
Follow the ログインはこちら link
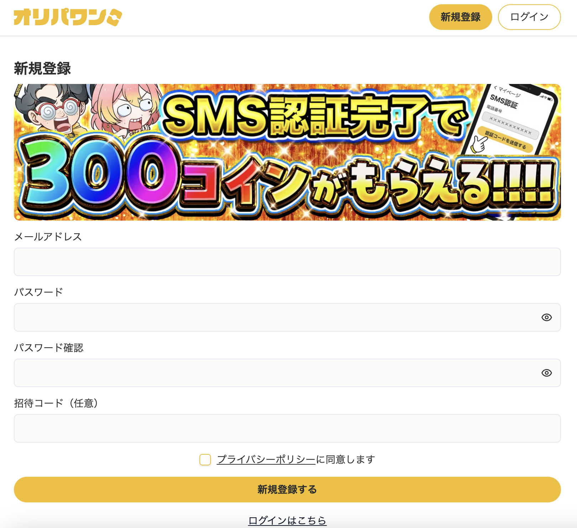pyautogui.click(x=287, y=521)
